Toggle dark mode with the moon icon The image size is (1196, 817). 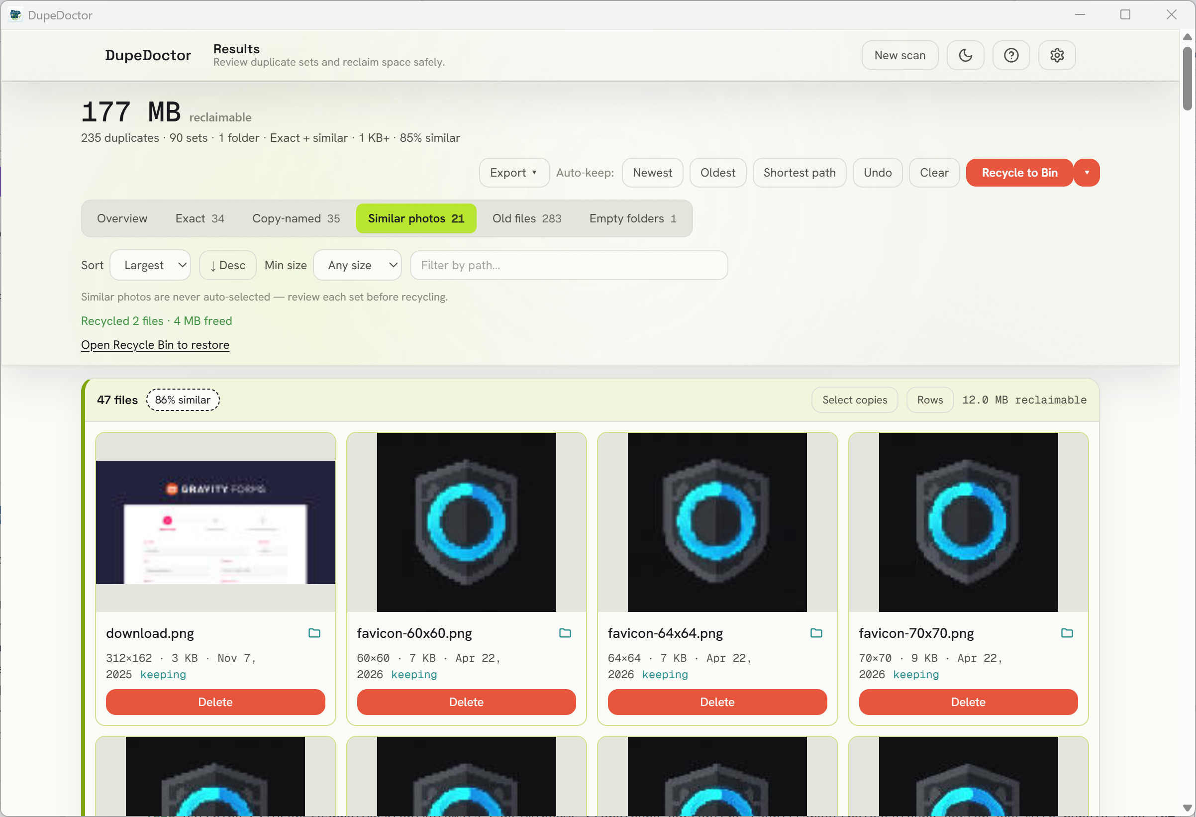(x=965, y=55)
